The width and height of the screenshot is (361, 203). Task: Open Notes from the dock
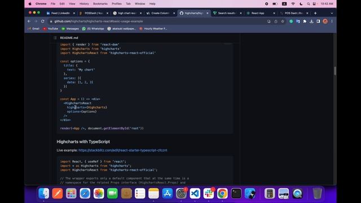point(153,193)
